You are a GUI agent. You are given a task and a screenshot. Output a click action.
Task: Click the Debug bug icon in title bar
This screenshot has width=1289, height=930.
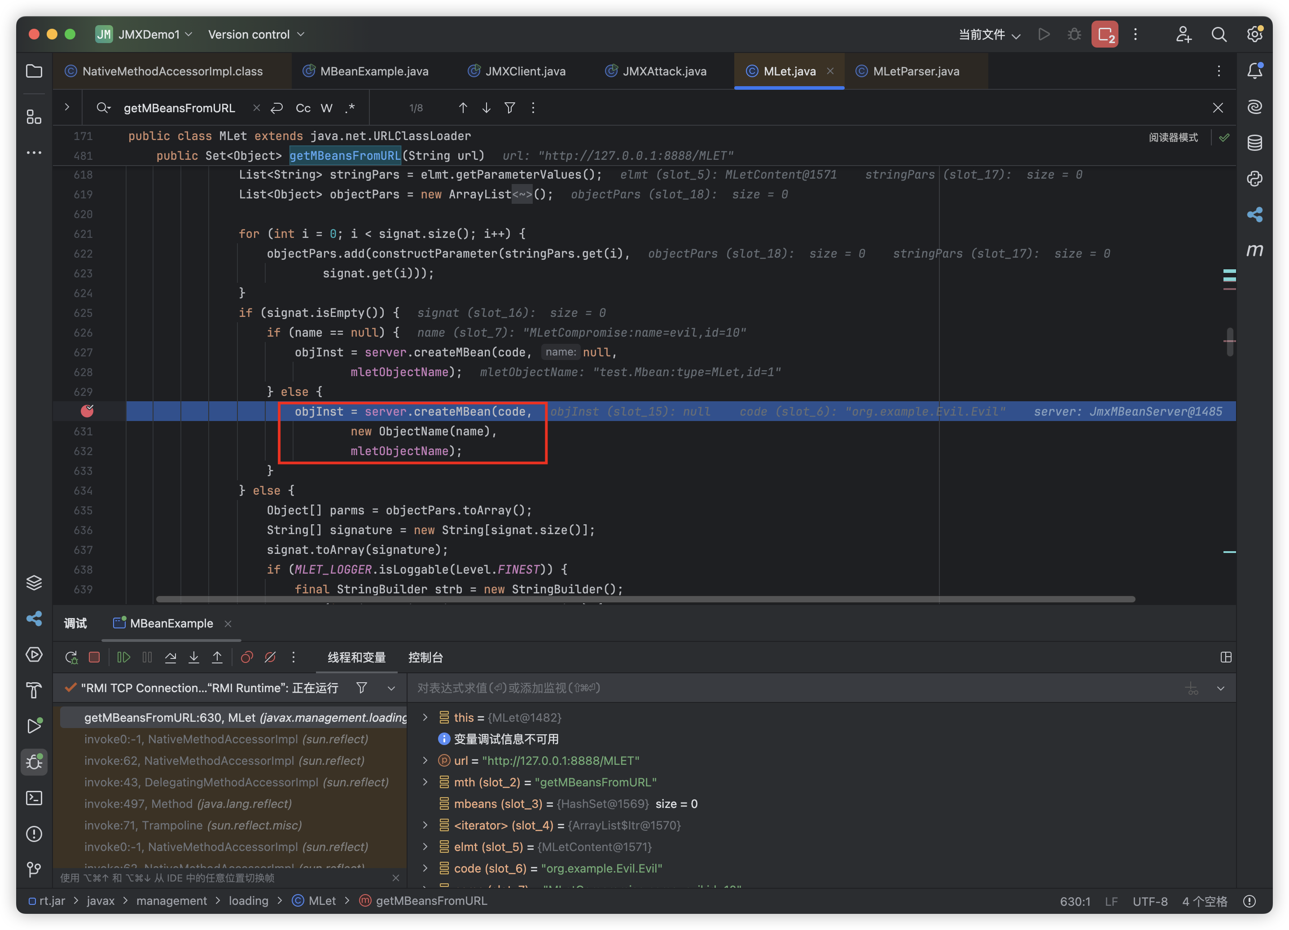[x=1074, y=34]
